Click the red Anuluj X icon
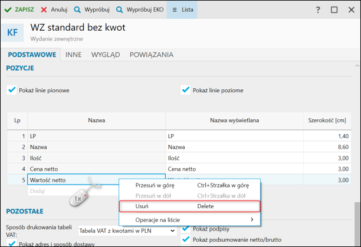Screen dimensions: 361x247 click(x=44, y=10)
